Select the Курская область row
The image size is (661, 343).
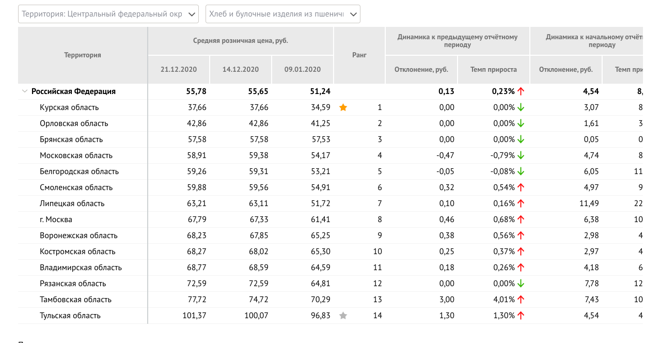point(330,107)
